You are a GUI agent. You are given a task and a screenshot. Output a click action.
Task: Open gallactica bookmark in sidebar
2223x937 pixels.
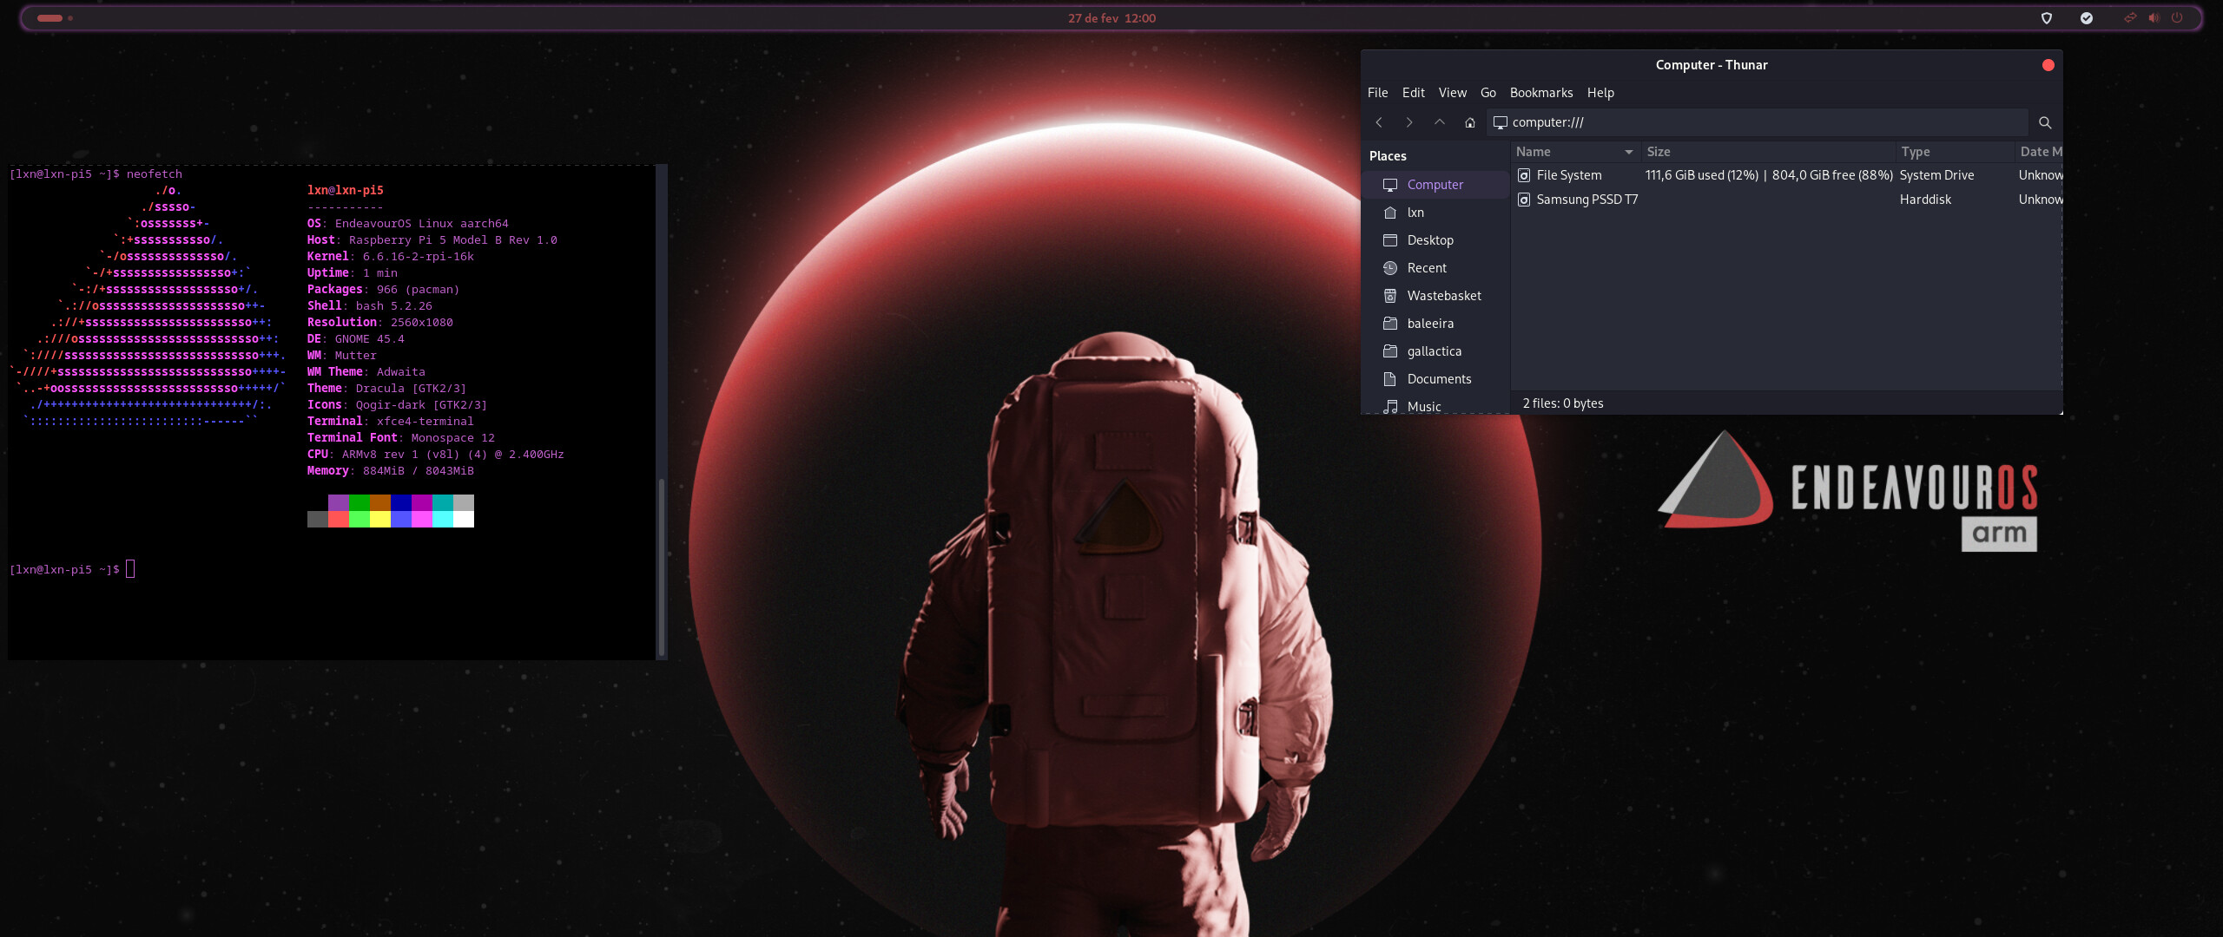(x=1435, y=351)
